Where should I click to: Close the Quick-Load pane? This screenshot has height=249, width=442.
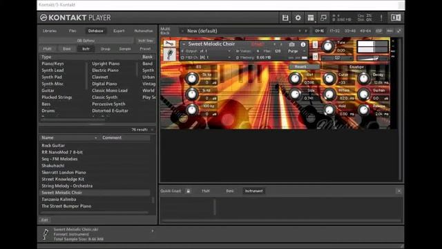tap(399, 191)
